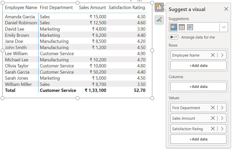Click the Sarah Garcia name cell
The width and height of the screenshot is (232, 149).
click(x=17, y=72)
